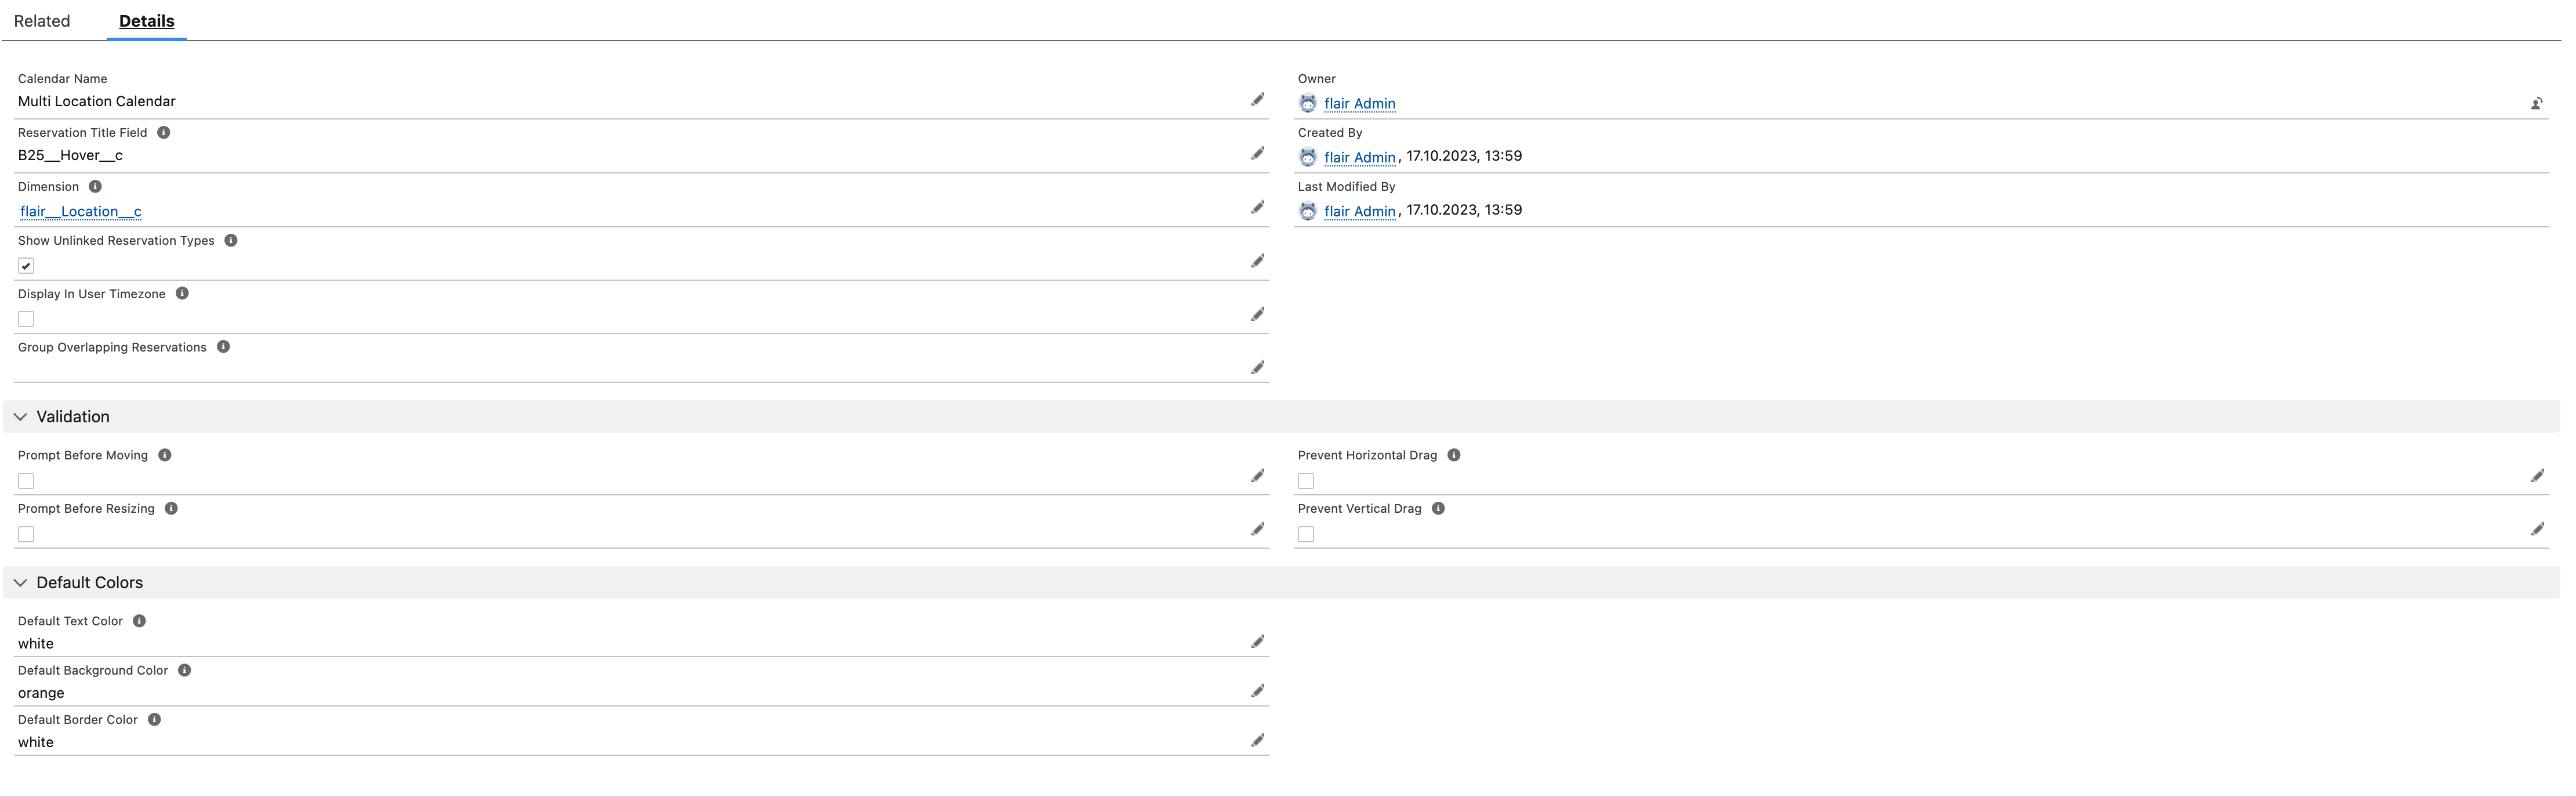Edit Calendar Name pencil icon
Image resolution: width=2576 pixels, height=797 pixels.
(1257, 100)
